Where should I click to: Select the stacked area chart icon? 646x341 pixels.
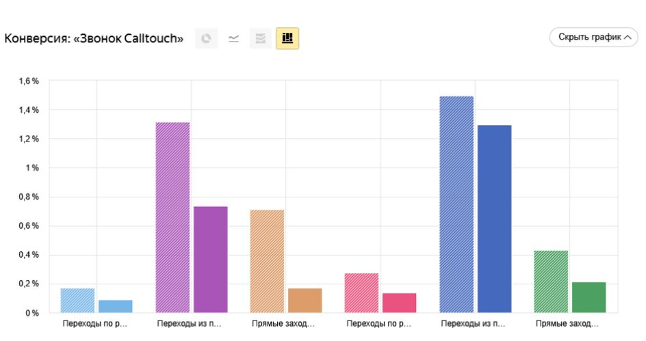pyautogui.click(x=260, y=39)
